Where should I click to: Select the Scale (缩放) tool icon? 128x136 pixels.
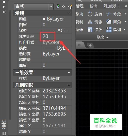coord(90,30)
